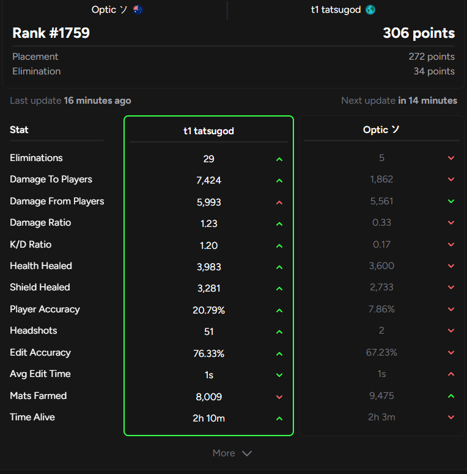Click t1 tatsugod's Damage Ratio up arrow
Image resolution: width=467 pixels, height=474 pixels.
point(279,224)
